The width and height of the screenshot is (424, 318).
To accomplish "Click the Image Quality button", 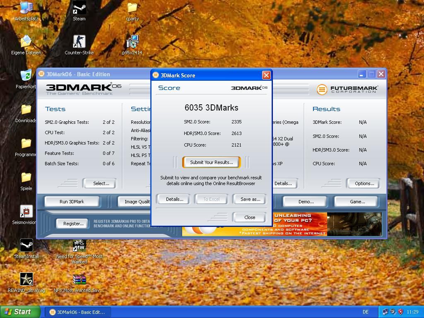I will [135, 202].
